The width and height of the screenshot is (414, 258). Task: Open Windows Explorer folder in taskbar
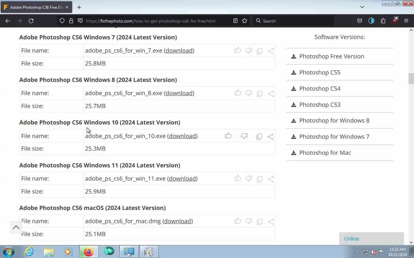point(49,252)
